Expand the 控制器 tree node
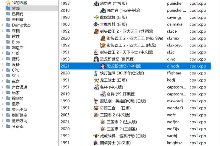The width and height of the screenshot is (220, 146). (x=3, y=98)
